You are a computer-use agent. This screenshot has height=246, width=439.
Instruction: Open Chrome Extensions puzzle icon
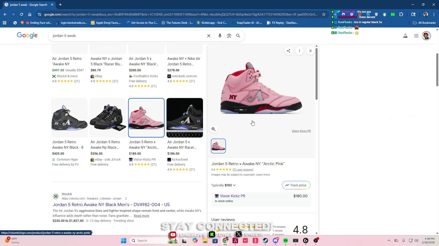click(x=401, y=14)
